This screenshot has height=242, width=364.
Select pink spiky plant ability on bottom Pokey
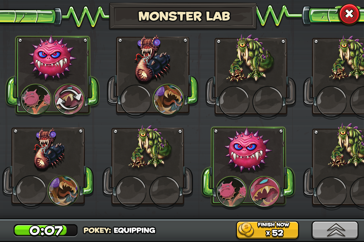coord(231,191)
